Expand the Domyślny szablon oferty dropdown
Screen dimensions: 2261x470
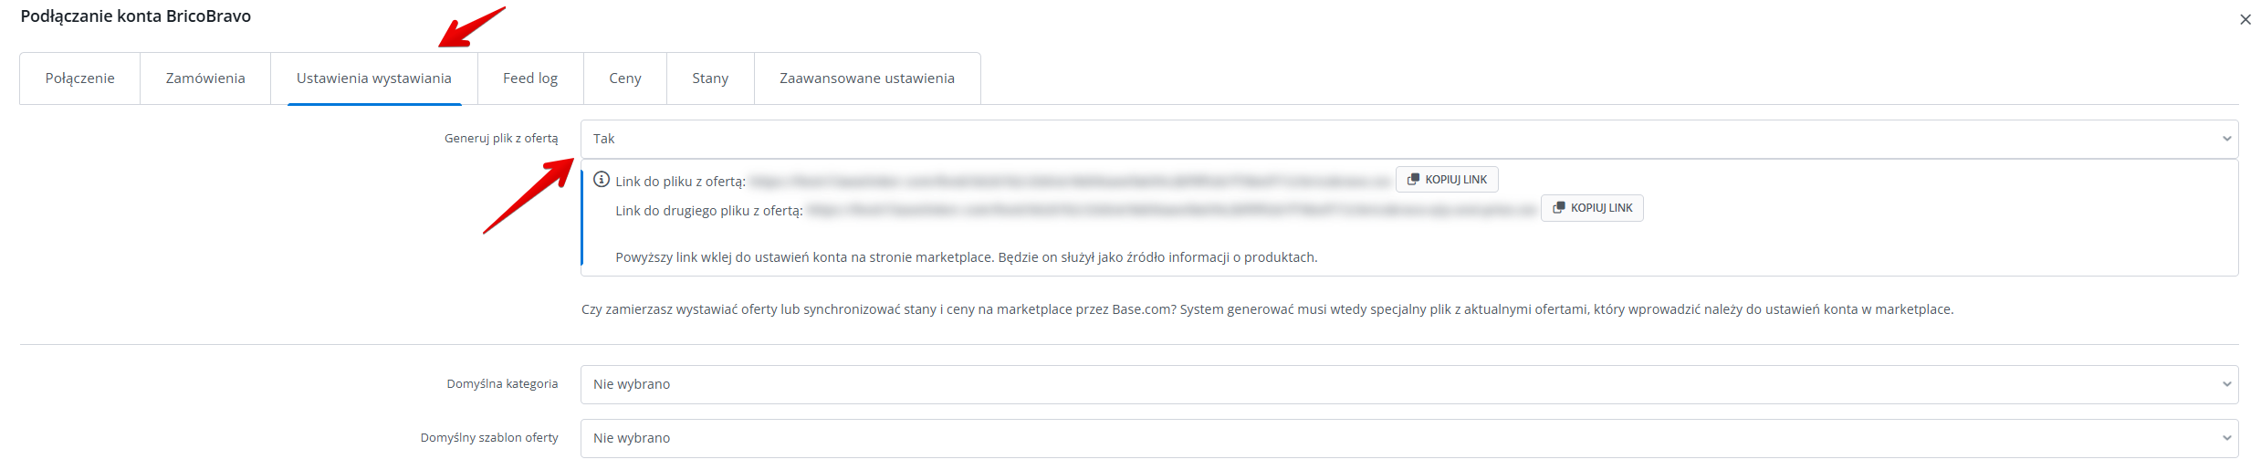pos(1408,438)
